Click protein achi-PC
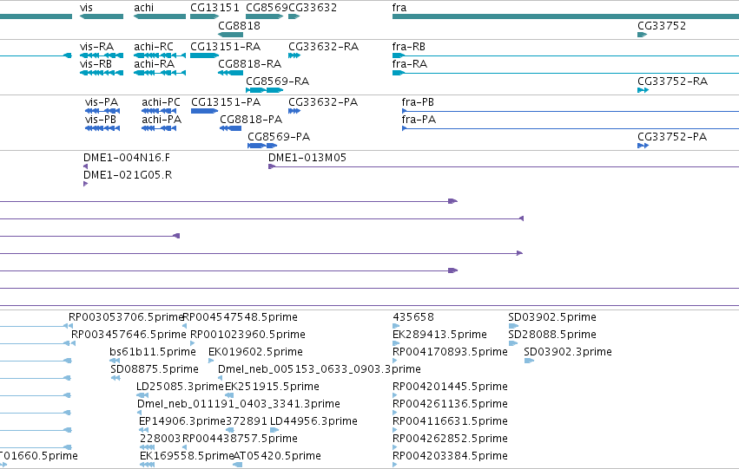The image size is (739, 469). point(159,111)
